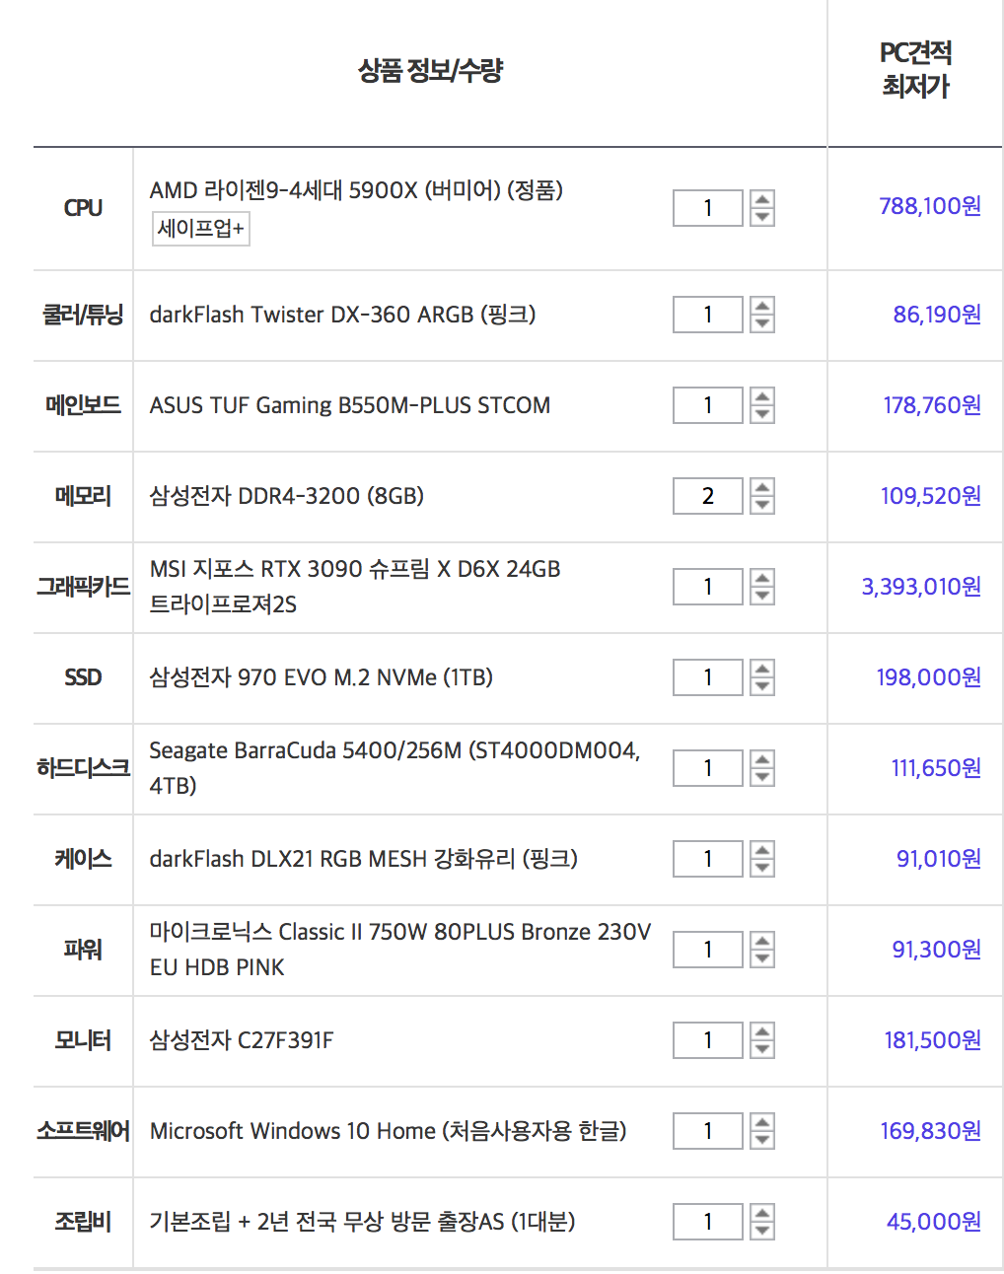Click the 세이프업+ badge under CPU
The image size is (1004, 1274).
[200, 229]
